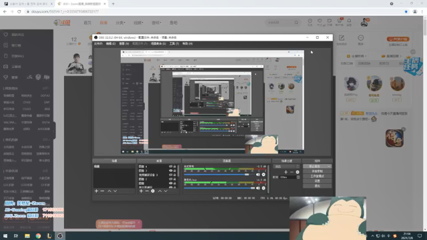Remove selected scene with the minus icon

pyautogui.click(x=102, y=191)
